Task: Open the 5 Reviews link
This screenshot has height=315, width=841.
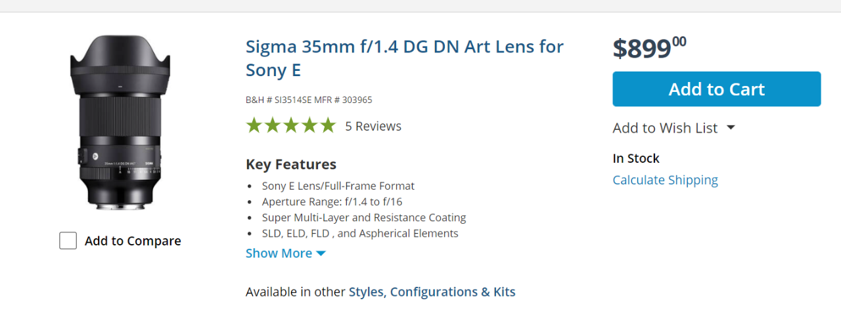Action: pos(373,126)
